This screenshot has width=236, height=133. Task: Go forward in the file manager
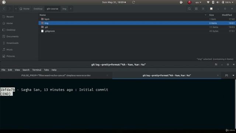(10, 9)
